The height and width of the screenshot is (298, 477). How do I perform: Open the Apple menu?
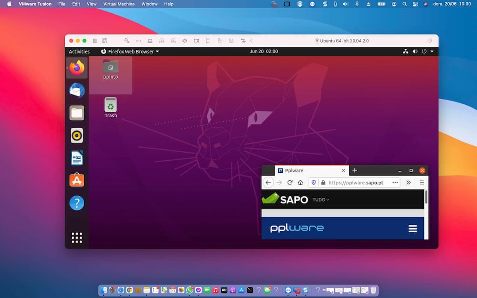pyautogui.click(x=9, y=4)
